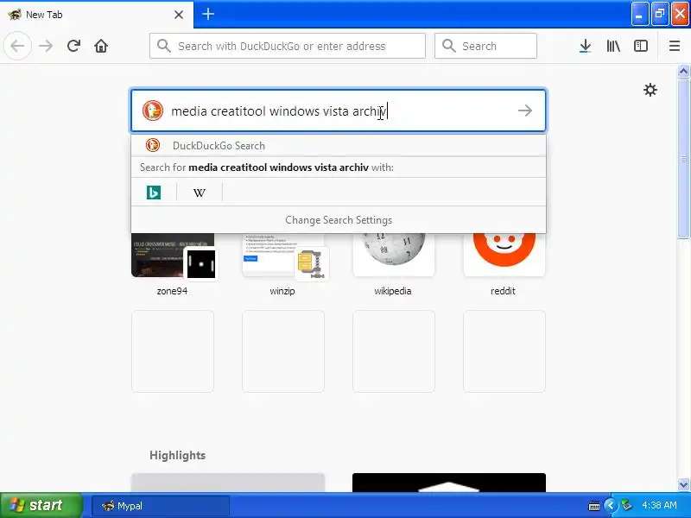The image size is (691, 518).
Task: Click the vertical scrollbar up arrow
Action: pyautogui.click(x=683, y=72)
